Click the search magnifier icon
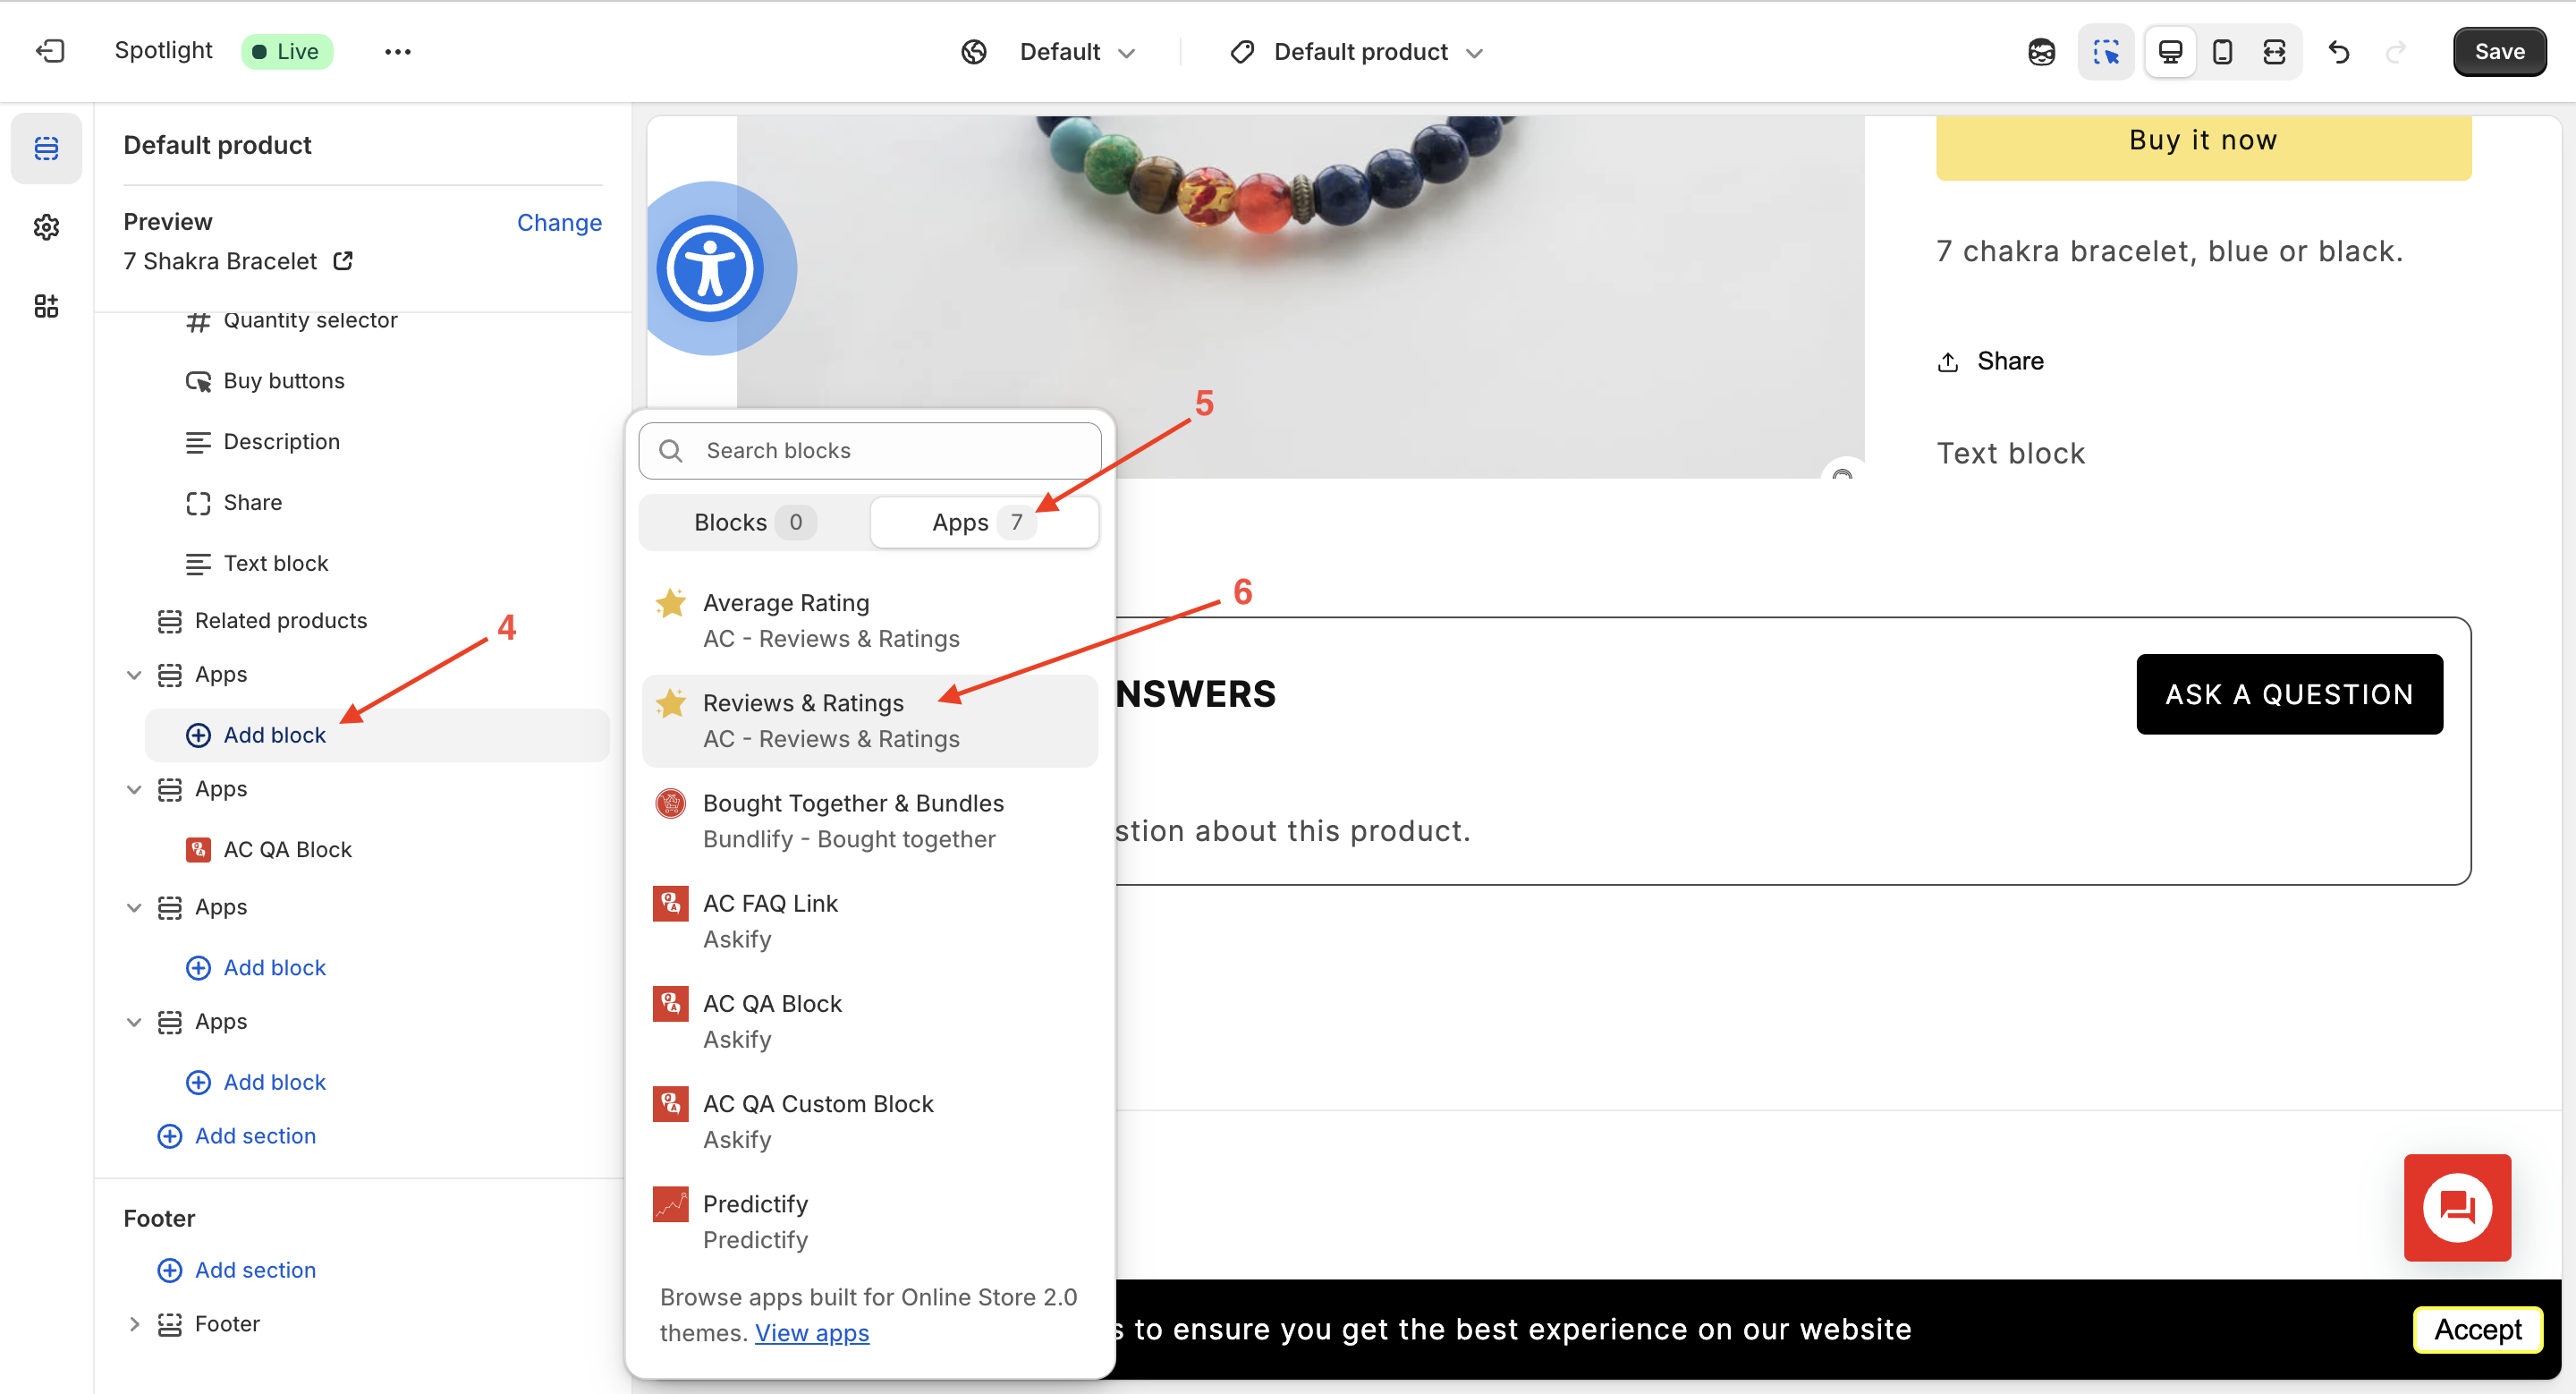Image resolution: width=2576 pixels, height=1394 pixels. (x=671, y=451)
